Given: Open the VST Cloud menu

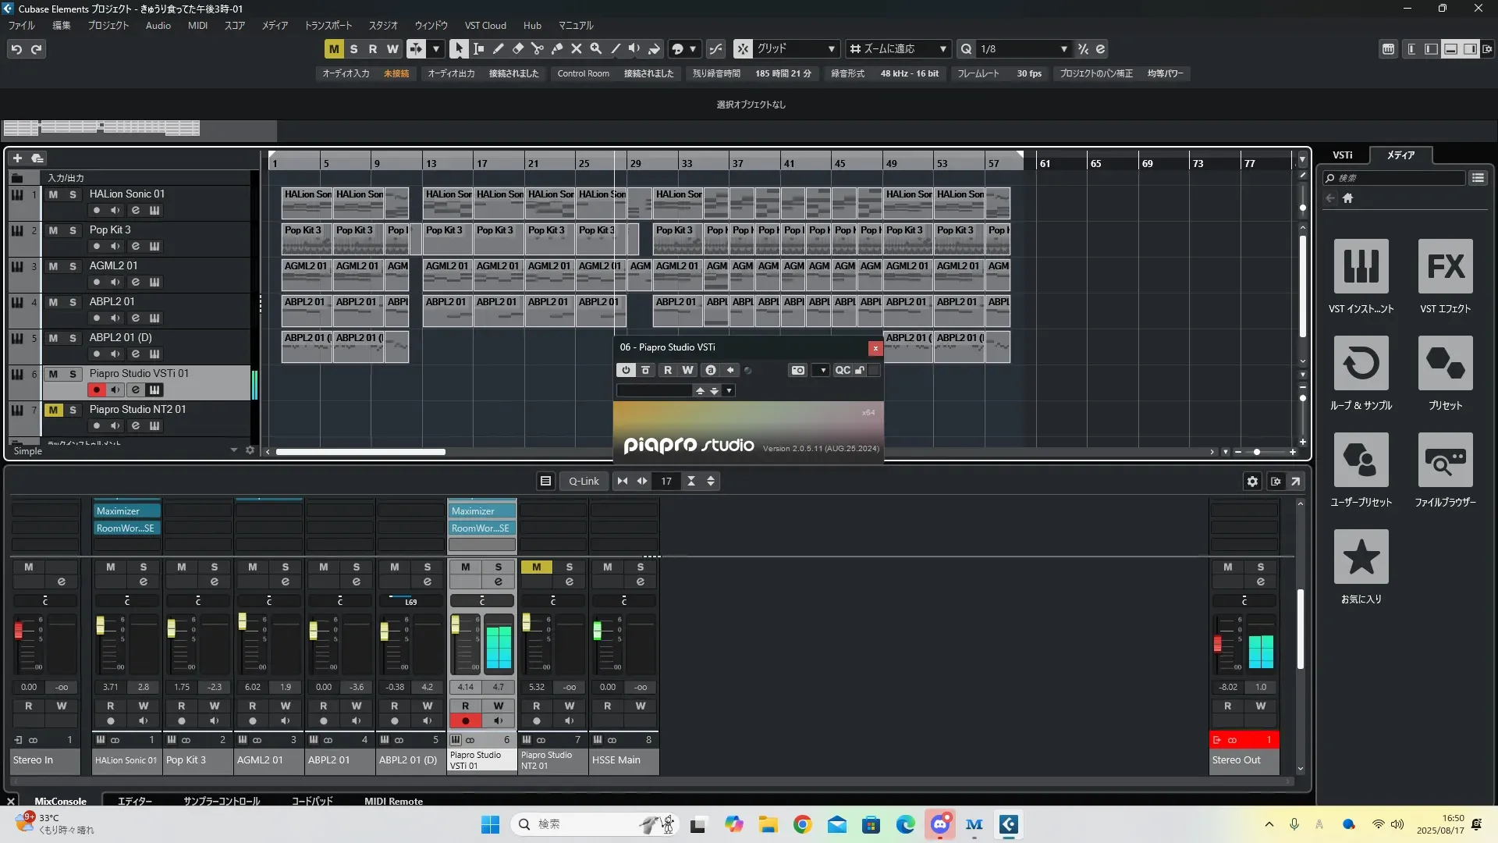Looking at the screenshot, I should 485,26.
